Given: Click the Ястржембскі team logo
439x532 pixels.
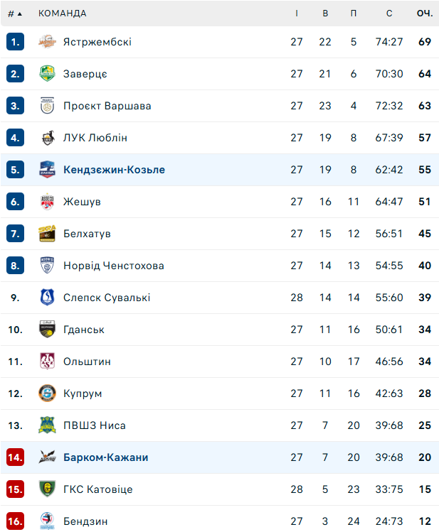Looking at the screenshot, I should pos(46,42).
